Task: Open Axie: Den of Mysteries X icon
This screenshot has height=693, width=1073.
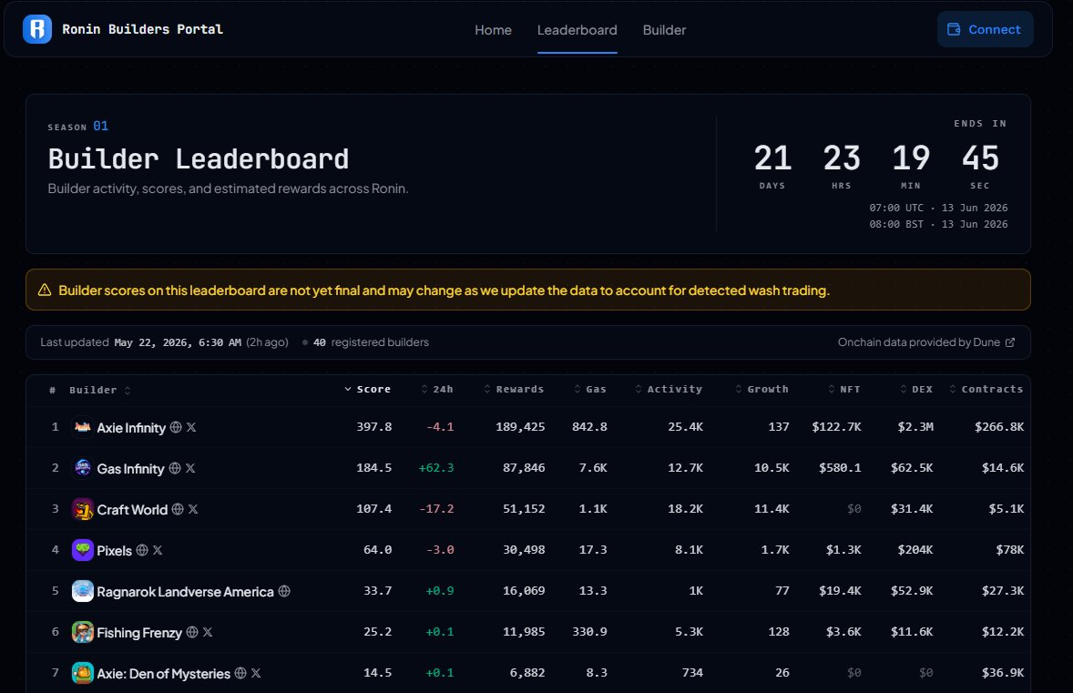Action: point(256,673)
